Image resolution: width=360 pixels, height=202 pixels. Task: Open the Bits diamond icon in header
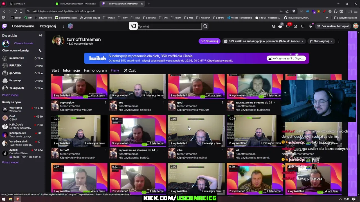(x=310, y=26)
